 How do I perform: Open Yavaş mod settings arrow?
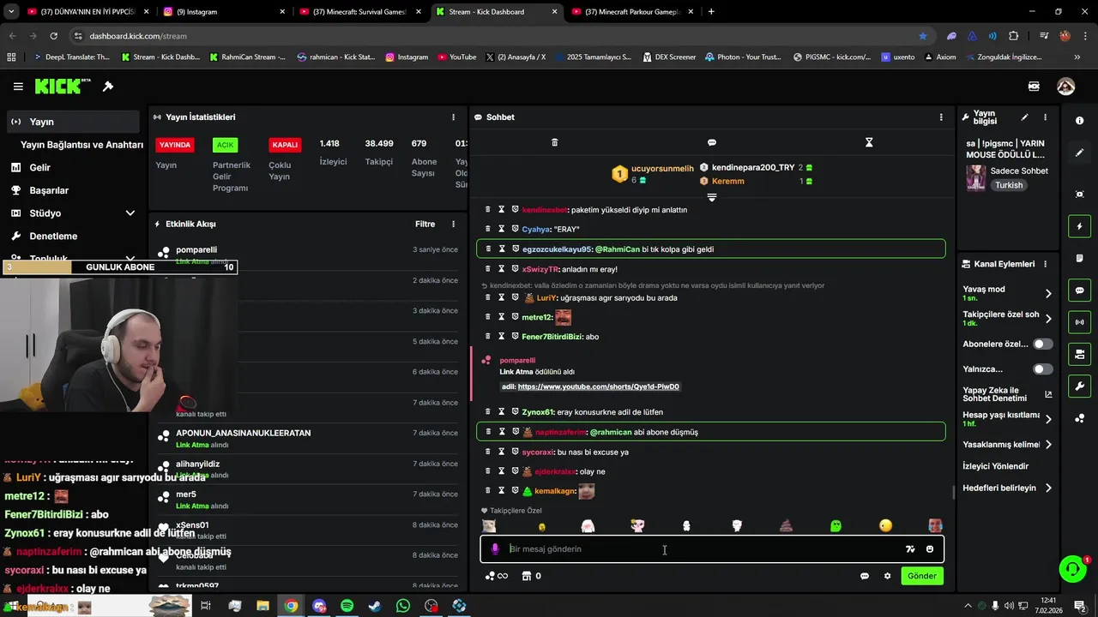click(1048, 293)
